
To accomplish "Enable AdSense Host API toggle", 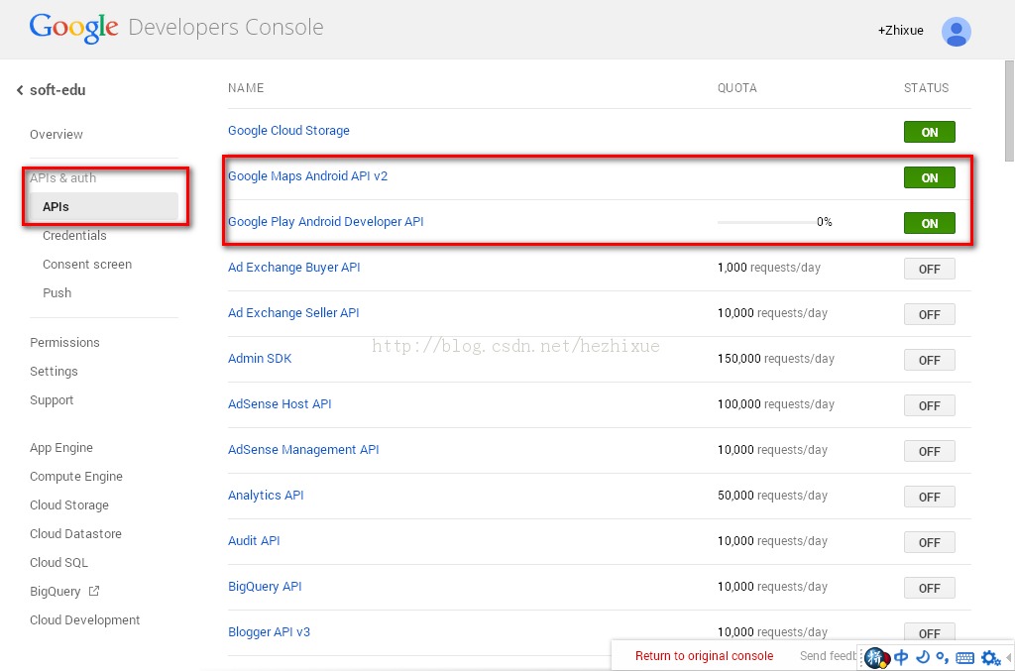I will (x=929, y=405).
